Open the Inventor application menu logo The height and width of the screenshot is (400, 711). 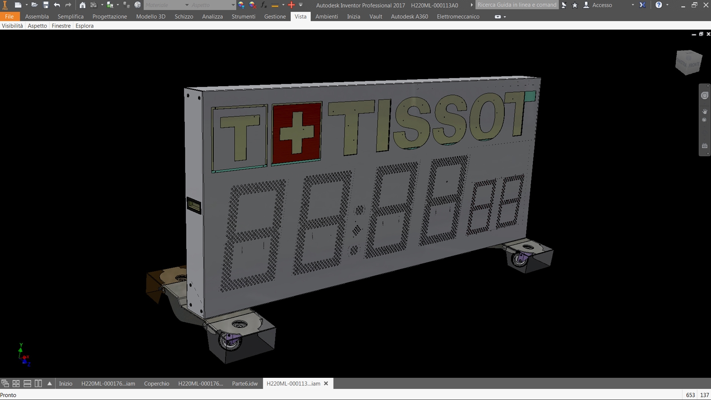tap(5, 5)
